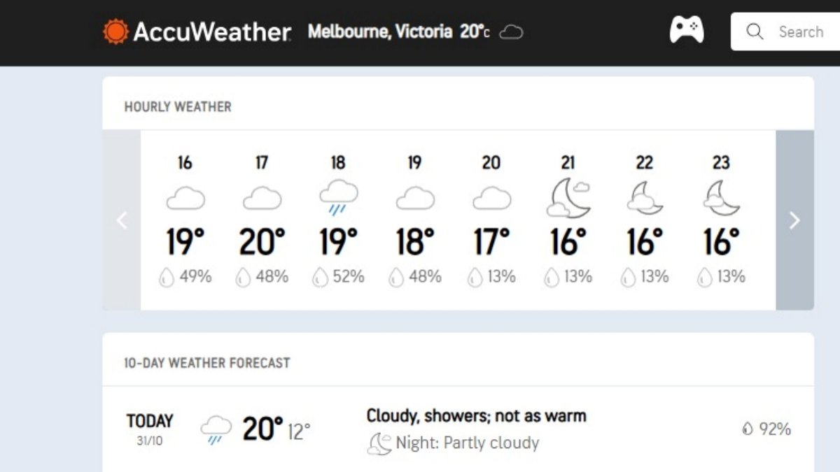The image size is (840, 472).
Task: Click inside the Search input field
Action: 800,32
